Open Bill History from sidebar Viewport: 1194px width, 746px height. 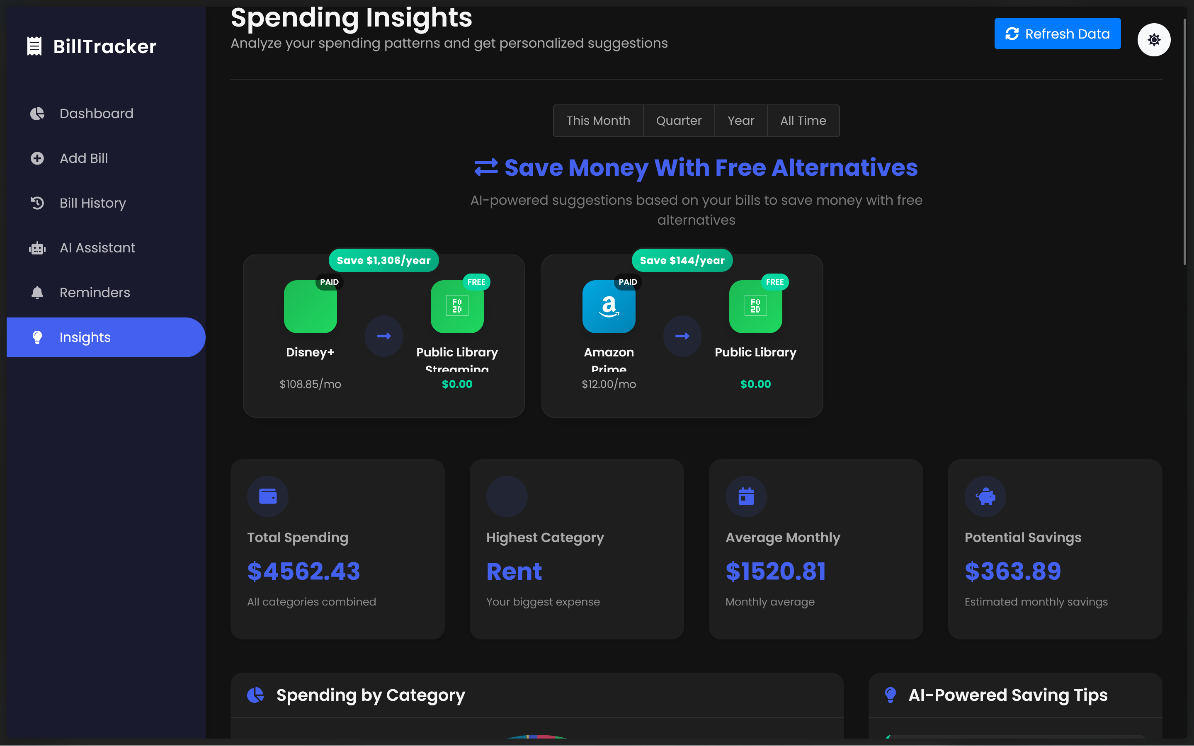[x=92, y=203]
